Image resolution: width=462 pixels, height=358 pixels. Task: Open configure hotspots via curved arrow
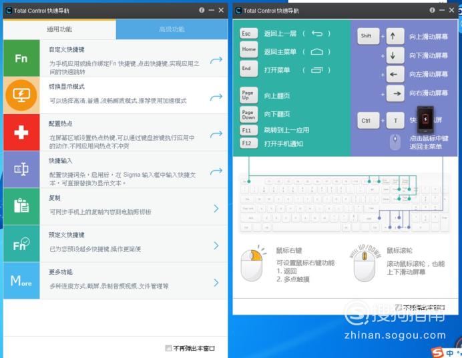pos(216,134)
